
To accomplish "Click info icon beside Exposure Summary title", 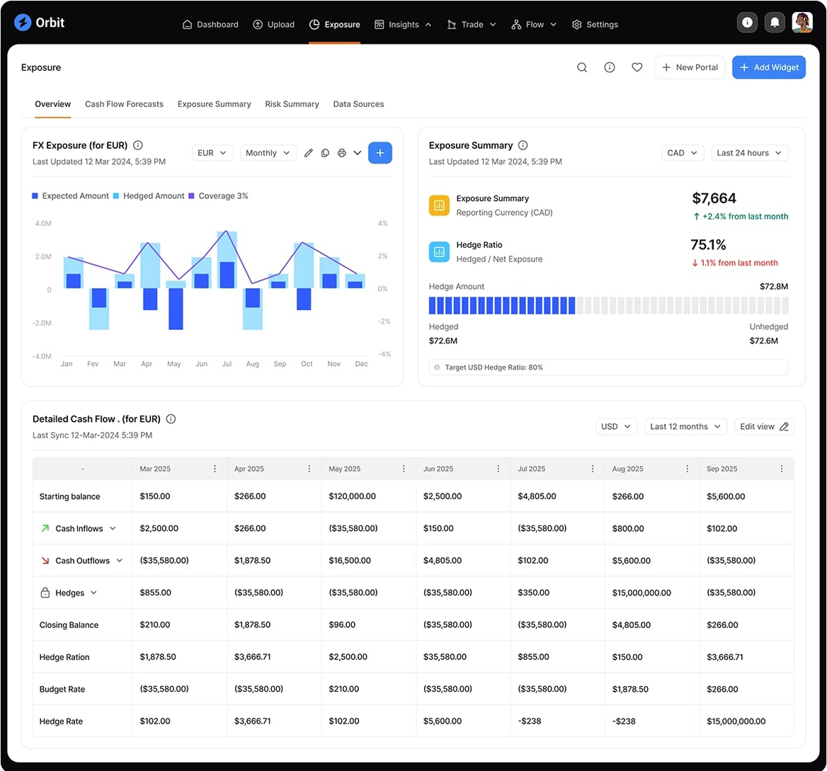I will coord(523,145).
